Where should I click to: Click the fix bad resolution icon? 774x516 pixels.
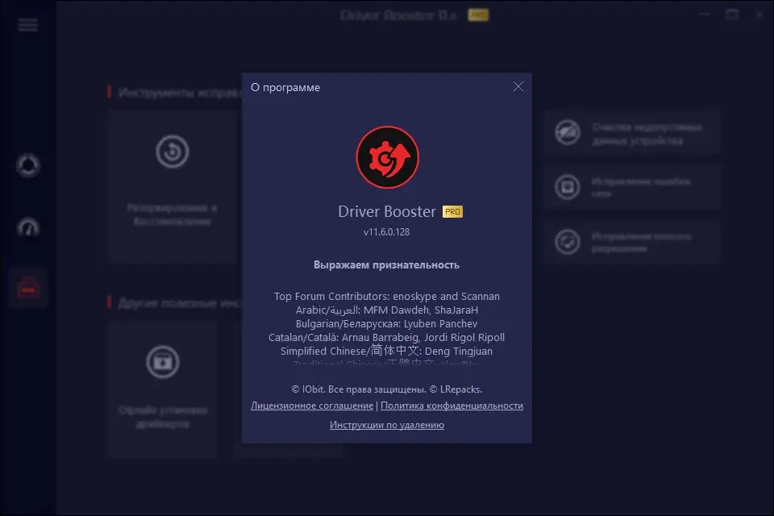568,242
